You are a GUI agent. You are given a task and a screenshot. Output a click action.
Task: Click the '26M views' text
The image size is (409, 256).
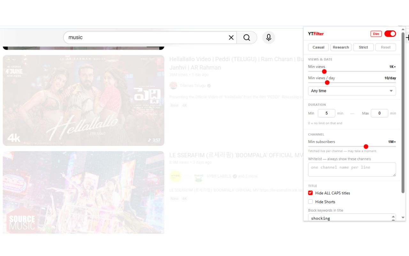[x=179, y=75]
